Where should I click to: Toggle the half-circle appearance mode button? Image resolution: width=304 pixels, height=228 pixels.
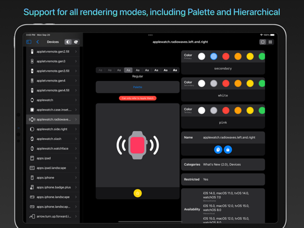68,42
